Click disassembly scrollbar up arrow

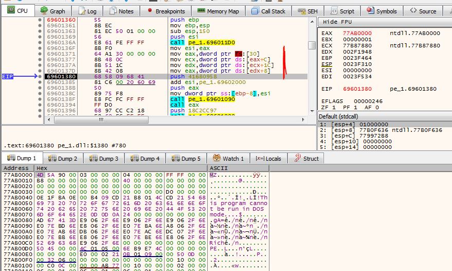coord(312,22)
